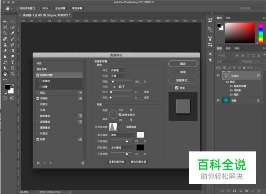
Task: Select the Hand tool in toolbox
Action: [x=5, y=74]
